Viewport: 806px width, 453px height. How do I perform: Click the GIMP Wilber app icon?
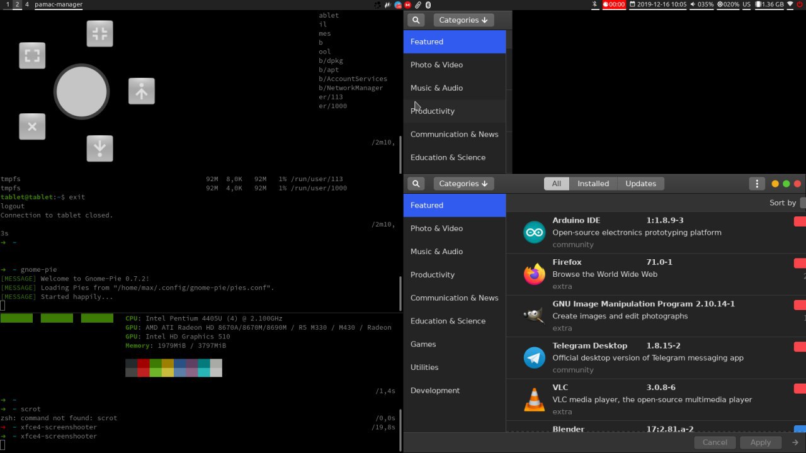click(x=534, y=316)
